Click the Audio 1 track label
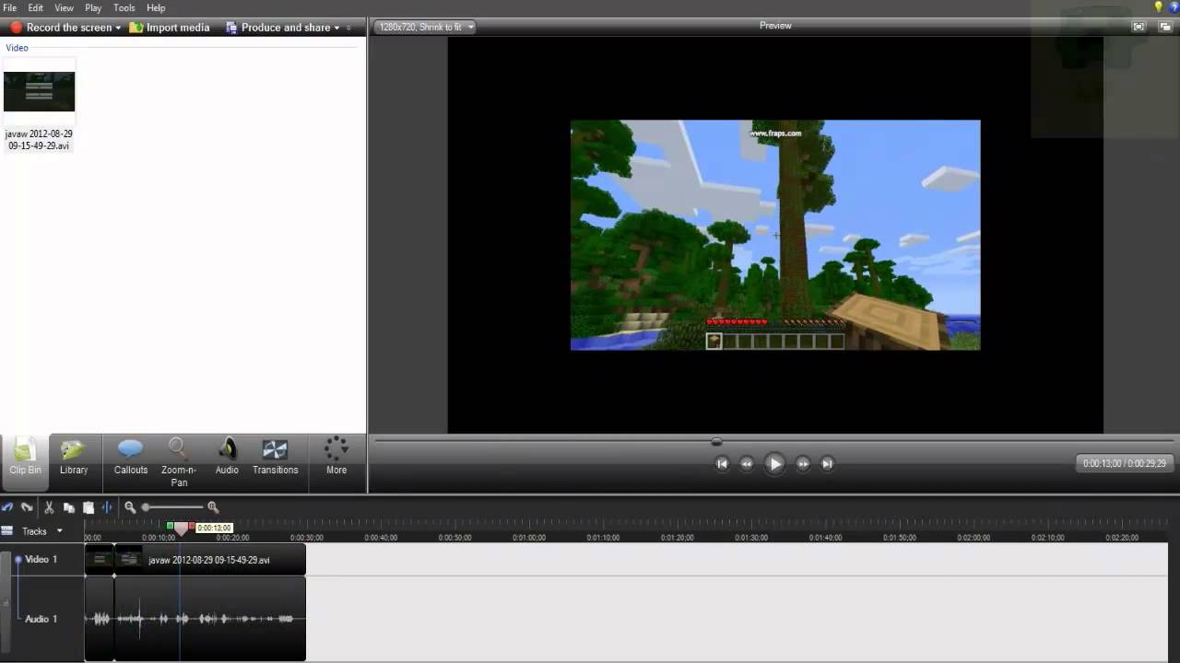This screenshot has width=1180, height=663. [41, 619]
